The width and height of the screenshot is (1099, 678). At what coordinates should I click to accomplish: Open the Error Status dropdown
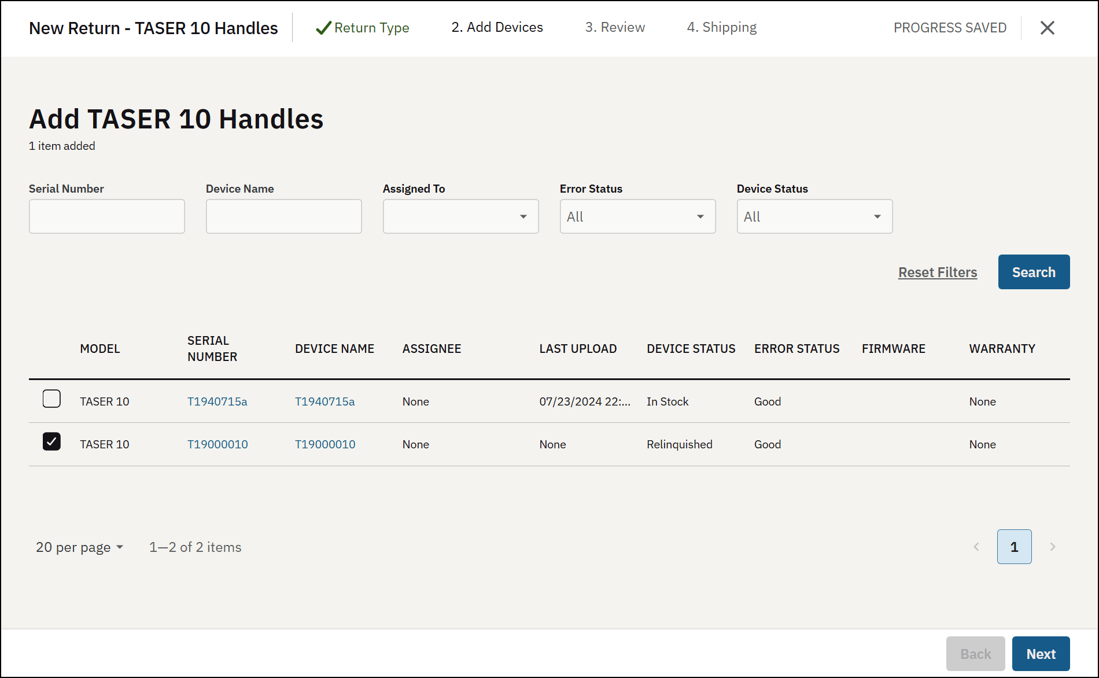[637, 216]
